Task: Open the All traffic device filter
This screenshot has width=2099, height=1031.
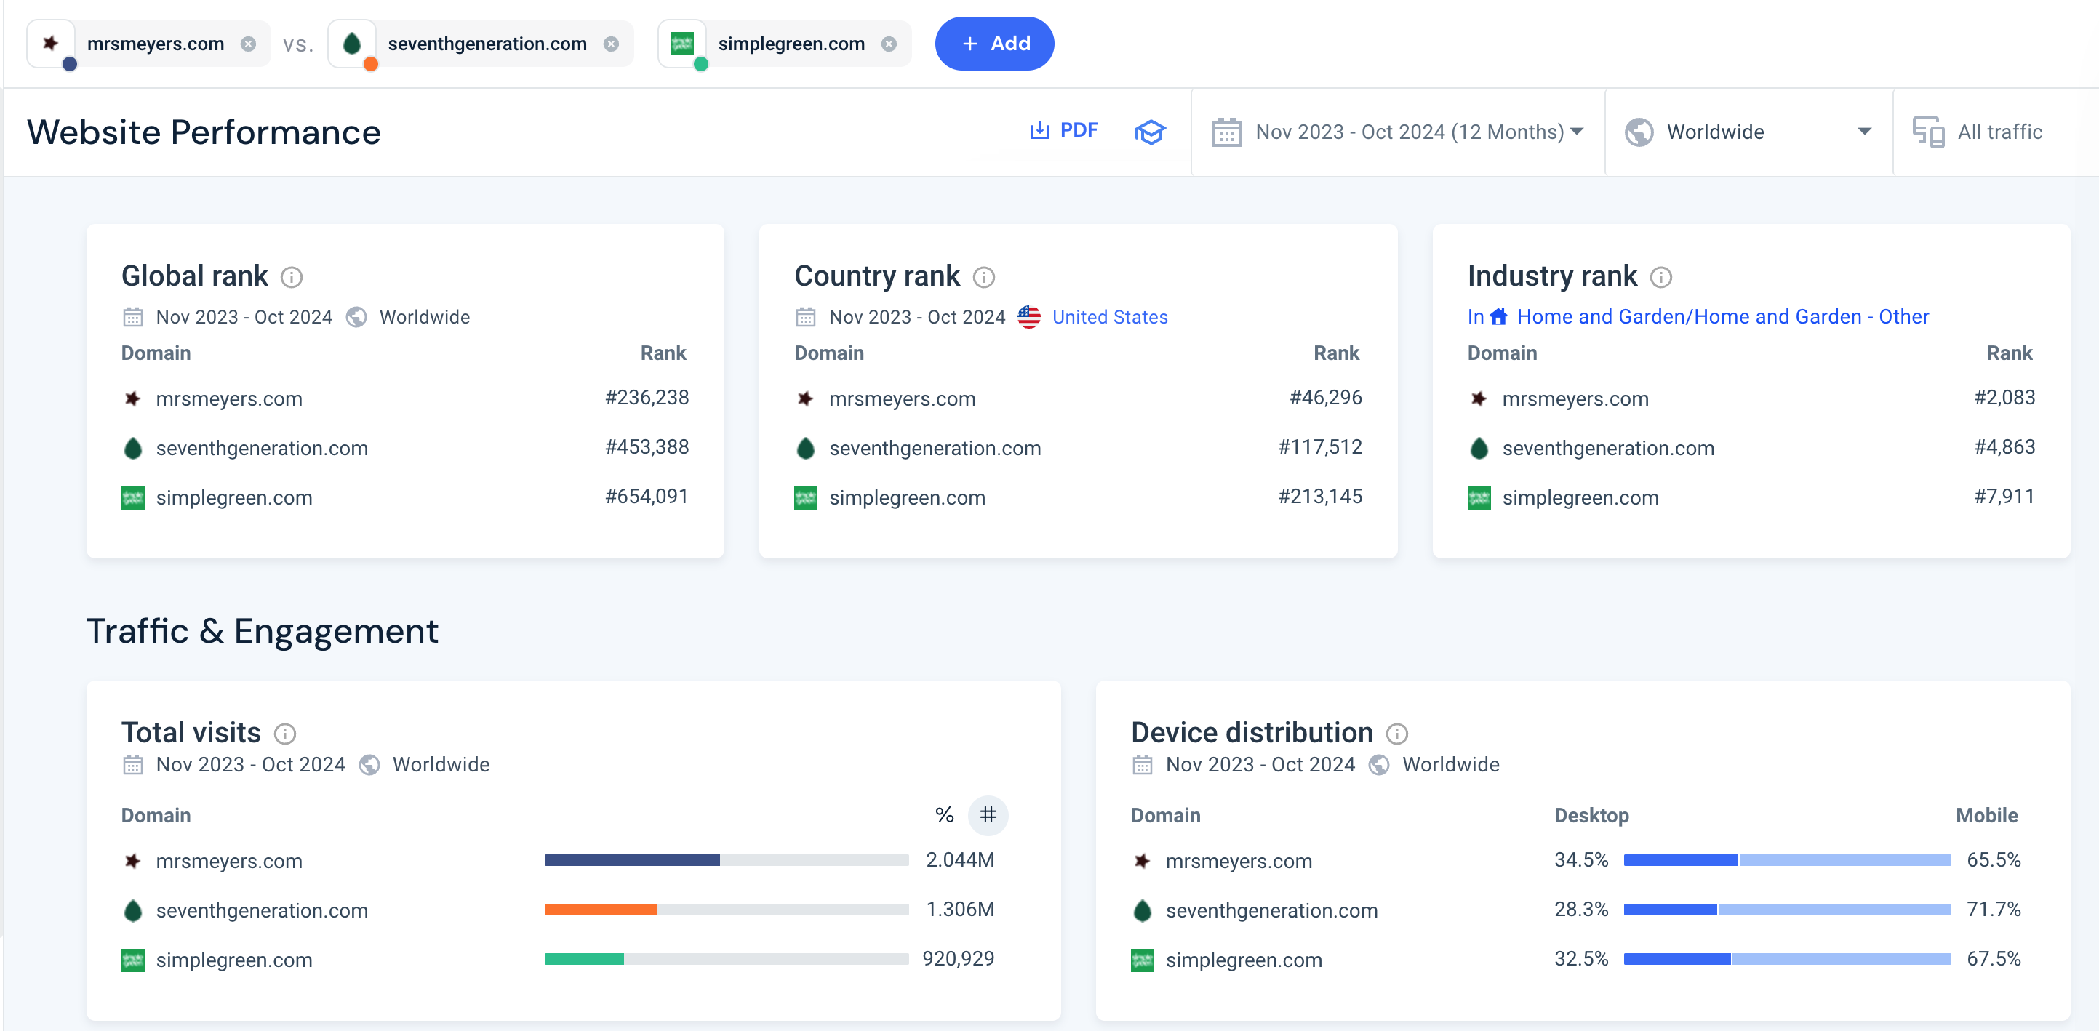Action: coord(1980,132)
